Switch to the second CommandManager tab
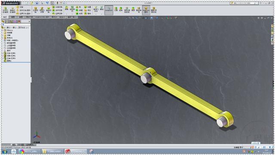 pyautogui.click(x=13, y=17)
